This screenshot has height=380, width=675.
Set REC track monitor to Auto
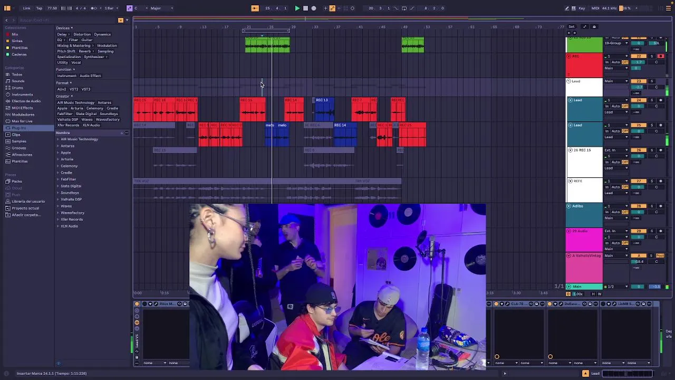(x=615, y=62)
